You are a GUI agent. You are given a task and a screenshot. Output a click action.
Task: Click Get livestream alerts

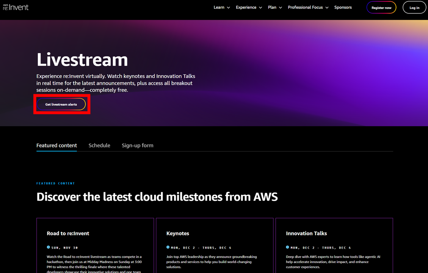[x=61, y=104]
